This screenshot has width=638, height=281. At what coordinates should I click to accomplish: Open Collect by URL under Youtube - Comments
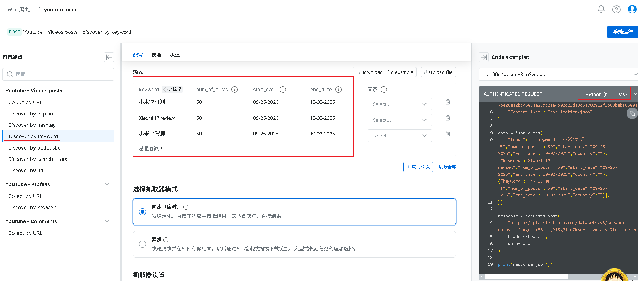click(25, 233)
